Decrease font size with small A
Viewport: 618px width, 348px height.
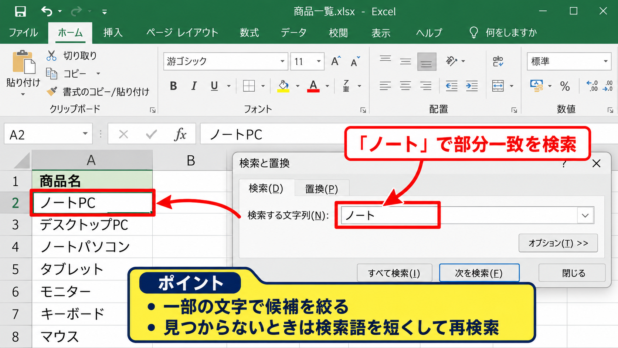[x=355, y=61]
